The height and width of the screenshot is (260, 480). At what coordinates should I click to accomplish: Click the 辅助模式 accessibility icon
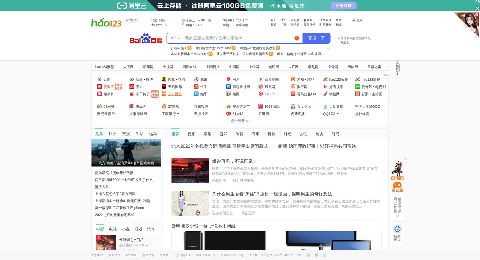tap(397, 229)
